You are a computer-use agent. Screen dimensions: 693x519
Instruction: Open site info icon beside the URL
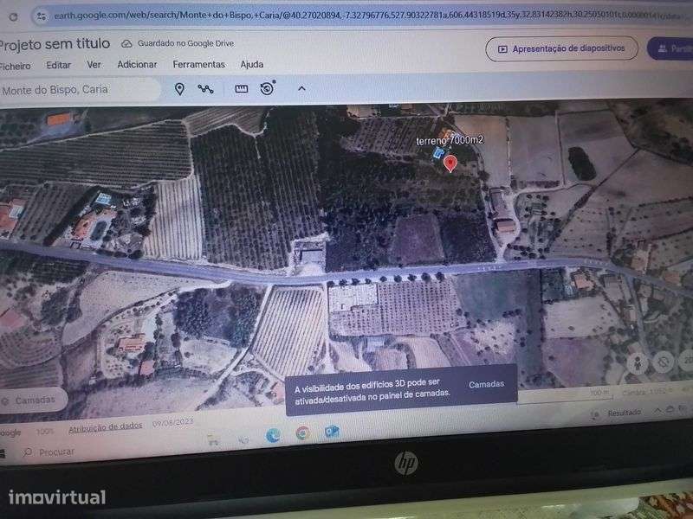pos(42,16)
